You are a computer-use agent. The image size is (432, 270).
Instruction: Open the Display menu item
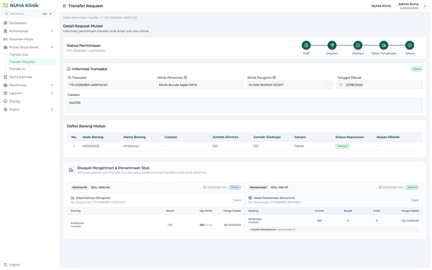pos(29,101)
